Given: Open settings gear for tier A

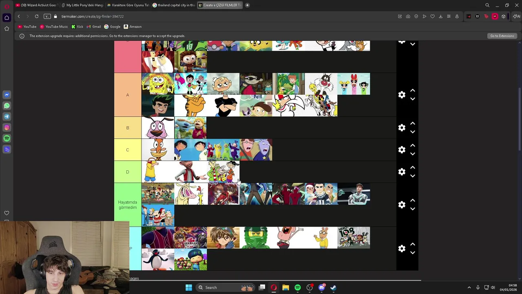Looking at the screenshot, I should click(402, 95).
